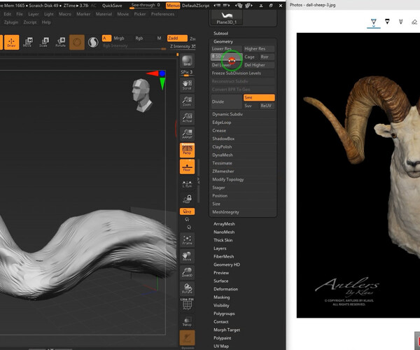The height and width of the screenshot is (350, 420).
Task: Click the lock icon in right shelf
Action: coord(187,199)
